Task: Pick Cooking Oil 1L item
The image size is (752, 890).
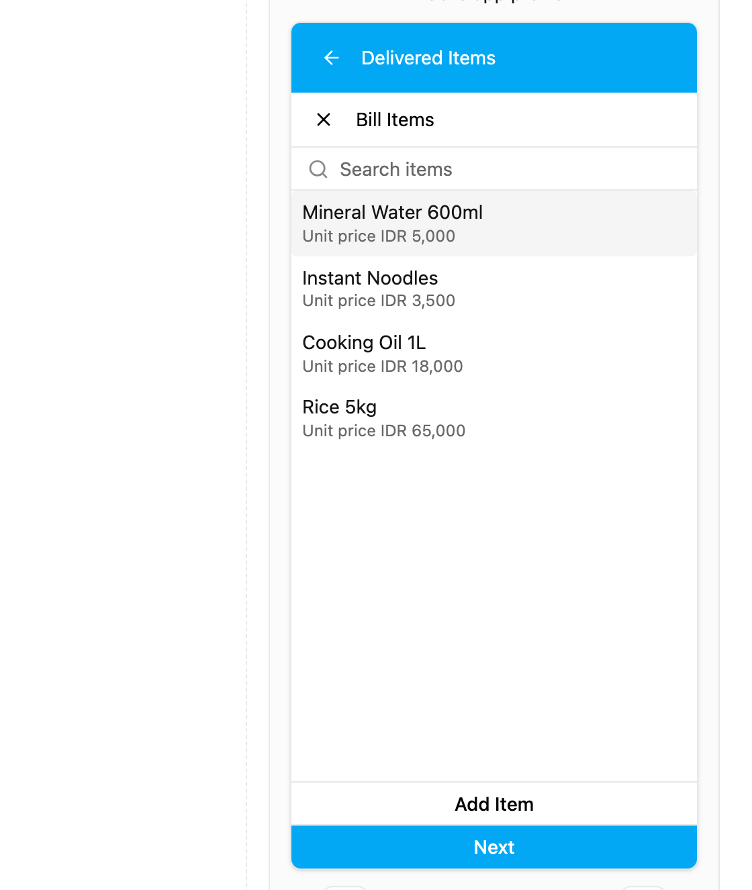Action: [494, 354]
